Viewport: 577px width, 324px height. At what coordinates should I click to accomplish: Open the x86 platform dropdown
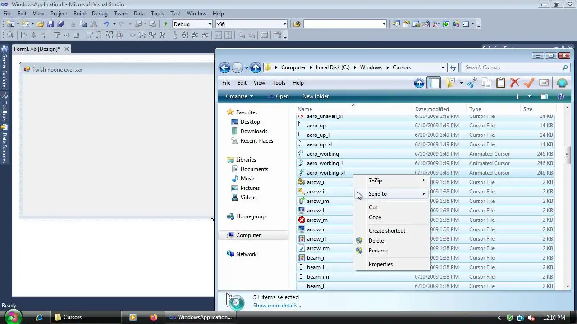click(284, 24)
